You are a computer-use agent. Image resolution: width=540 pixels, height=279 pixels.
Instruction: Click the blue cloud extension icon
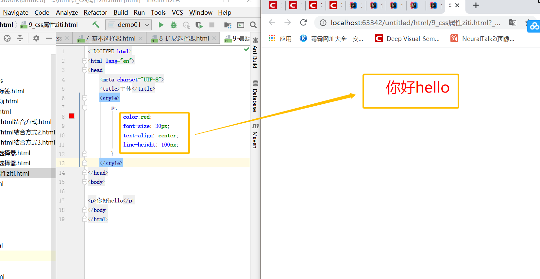pyautogui.click(x=534, y=26)
